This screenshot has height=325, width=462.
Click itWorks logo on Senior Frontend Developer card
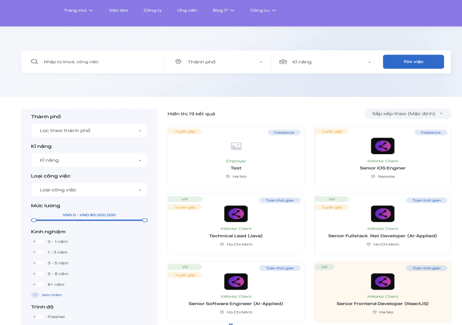[383, 282]
